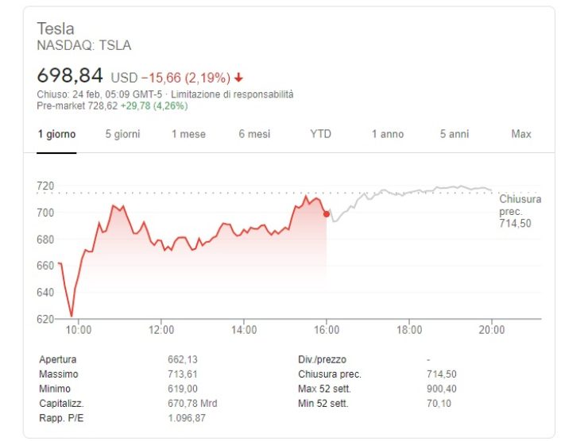Open the "1 mese" chart range
Viewport: 588px width, 441px height.
(188, 134)
